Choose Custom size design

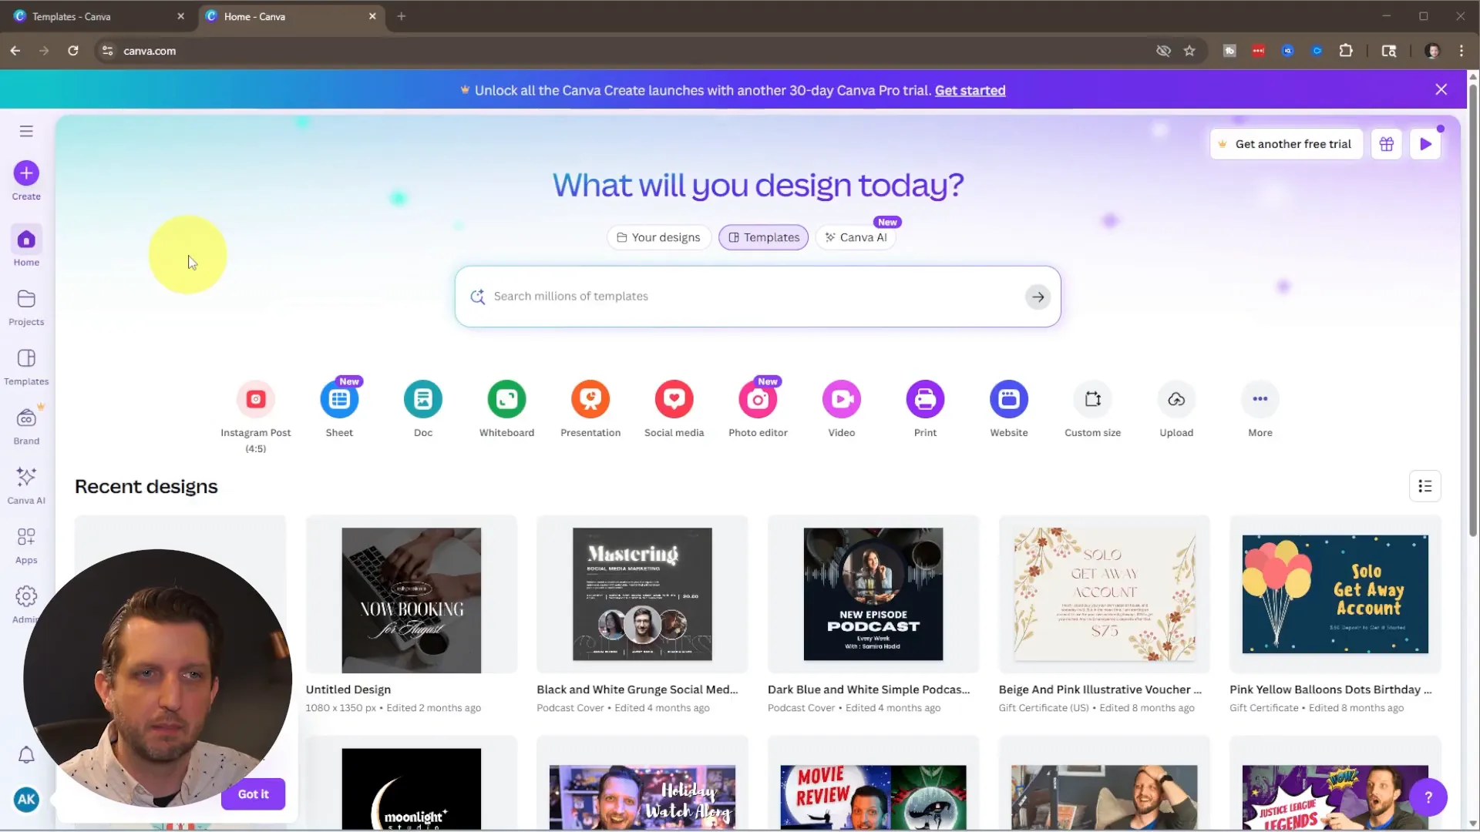[1093, 399]
